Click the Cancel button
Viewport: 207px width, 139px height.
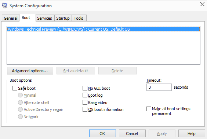(132, 134)
